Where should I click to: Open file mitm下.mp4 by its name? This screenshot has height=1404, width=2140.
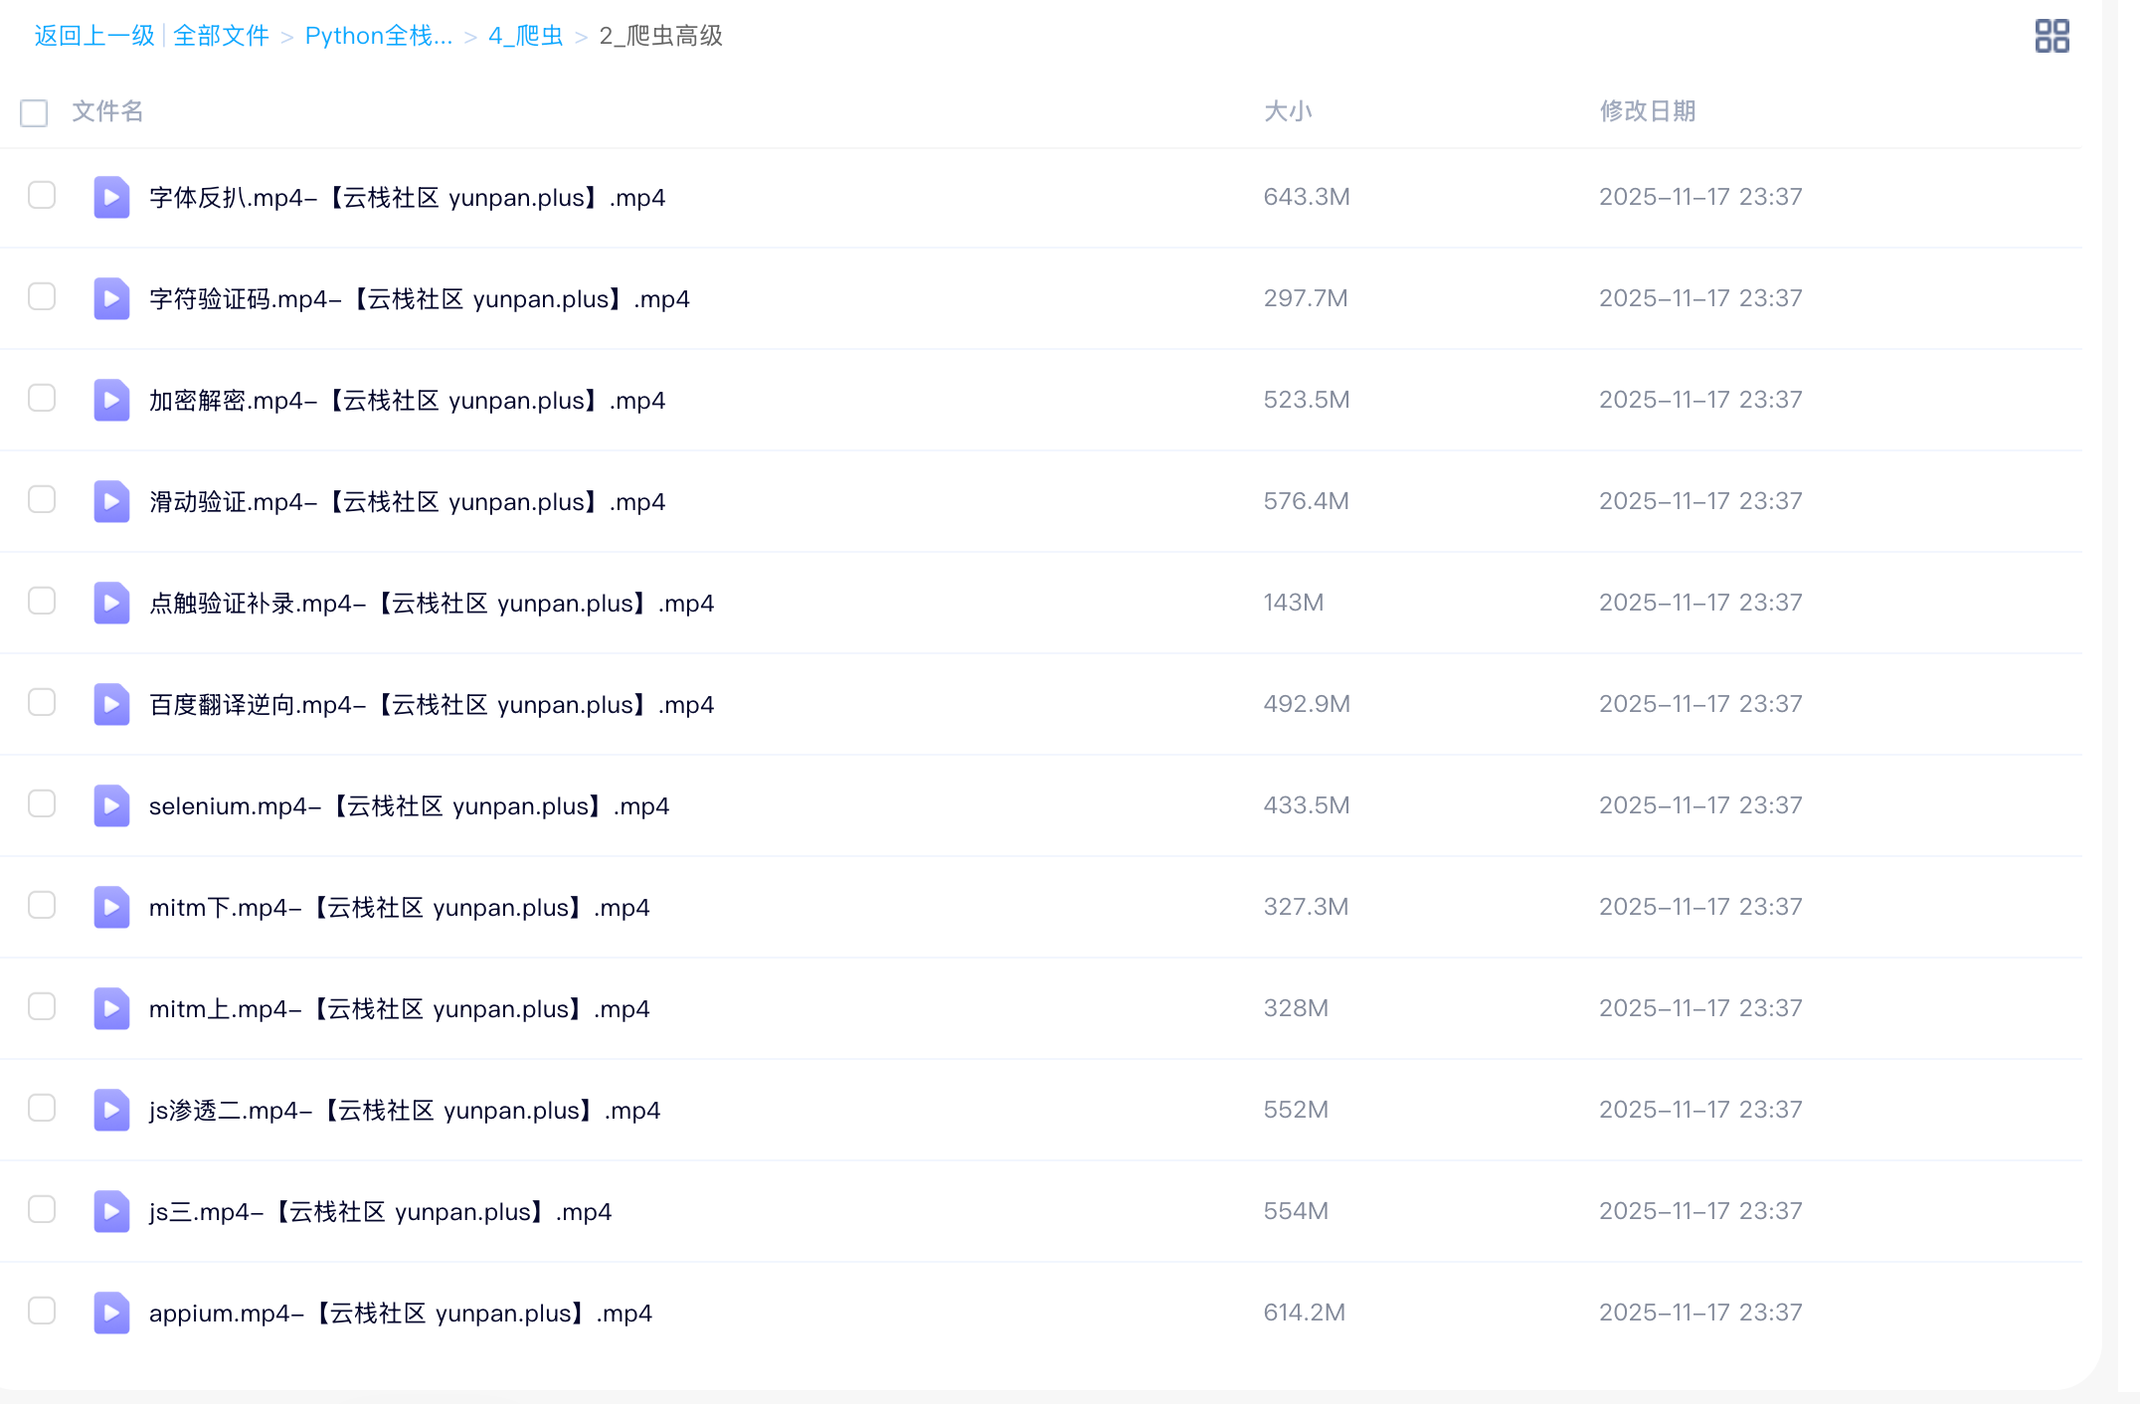(x=400, y=908)
